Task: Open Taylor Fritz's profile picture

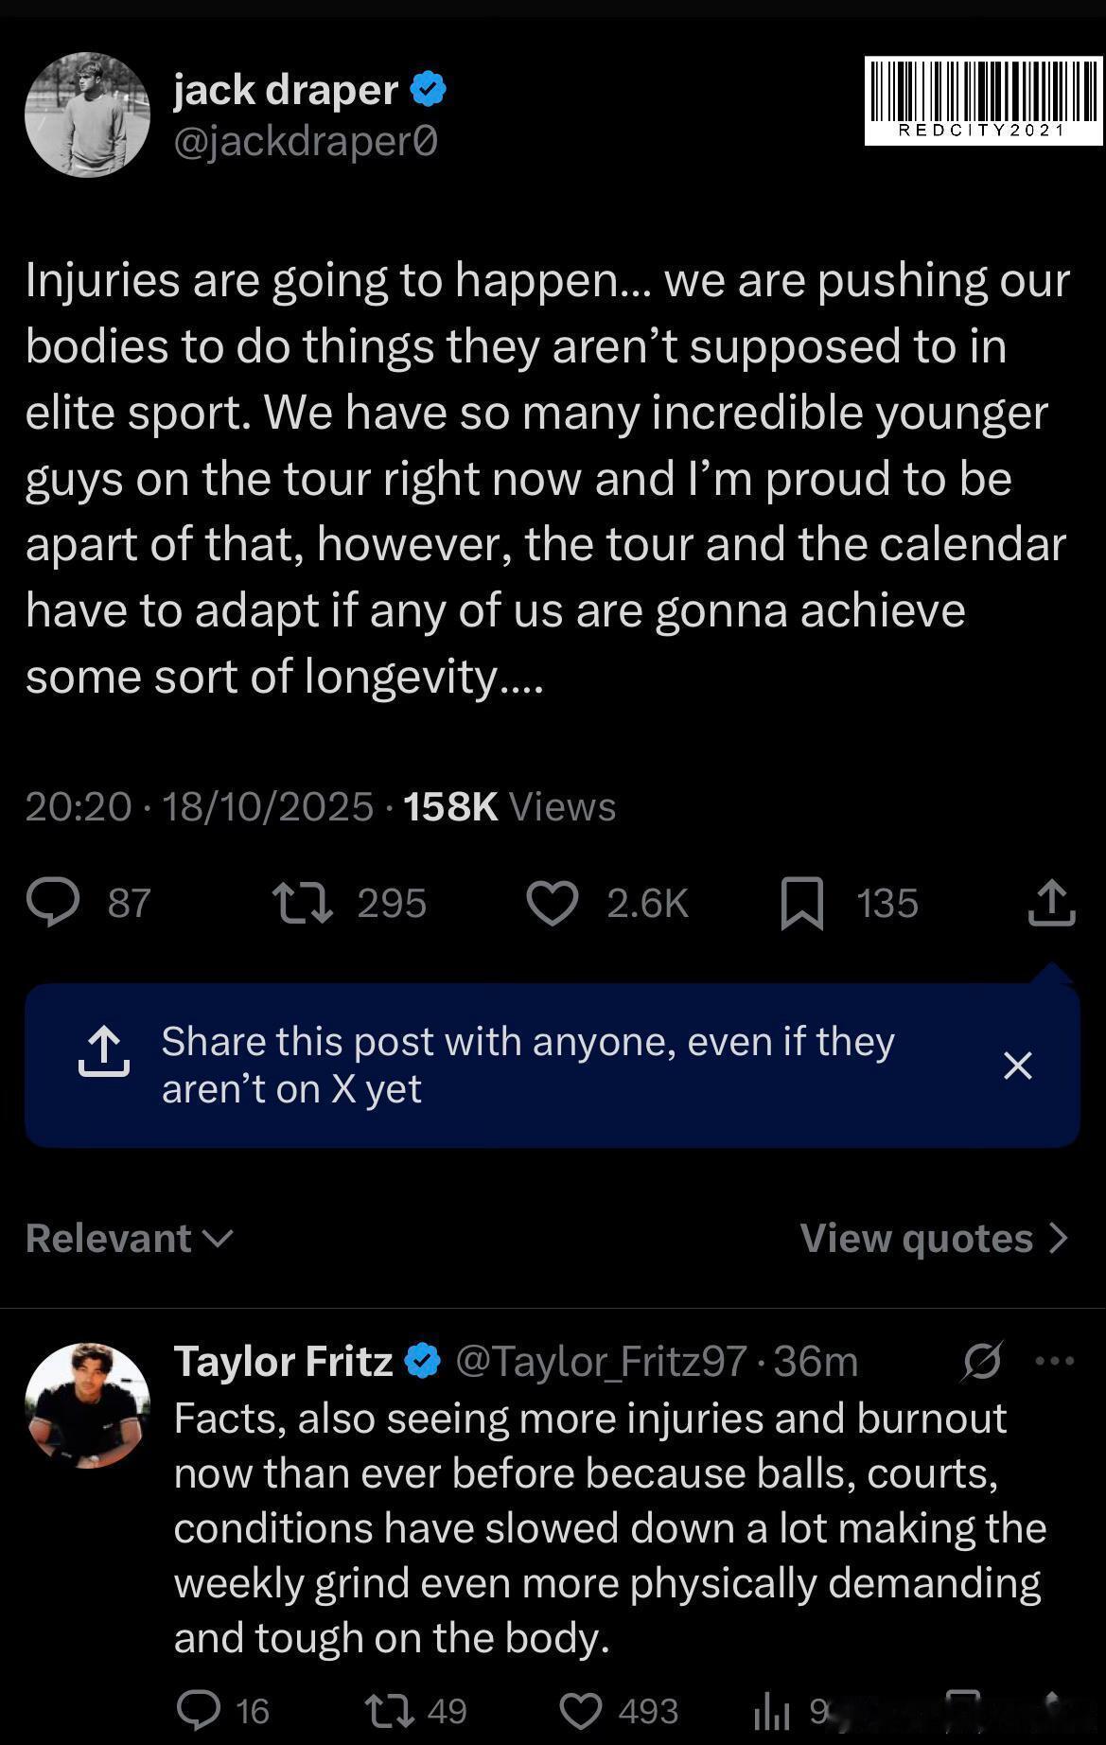Action: [87, 1405]
